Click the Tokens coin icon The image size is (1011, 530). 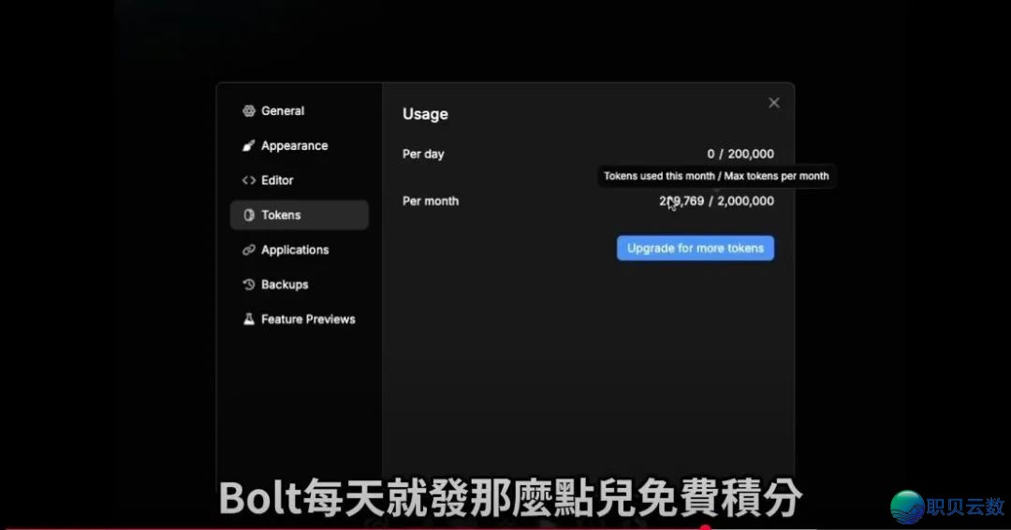coord(249,214)
